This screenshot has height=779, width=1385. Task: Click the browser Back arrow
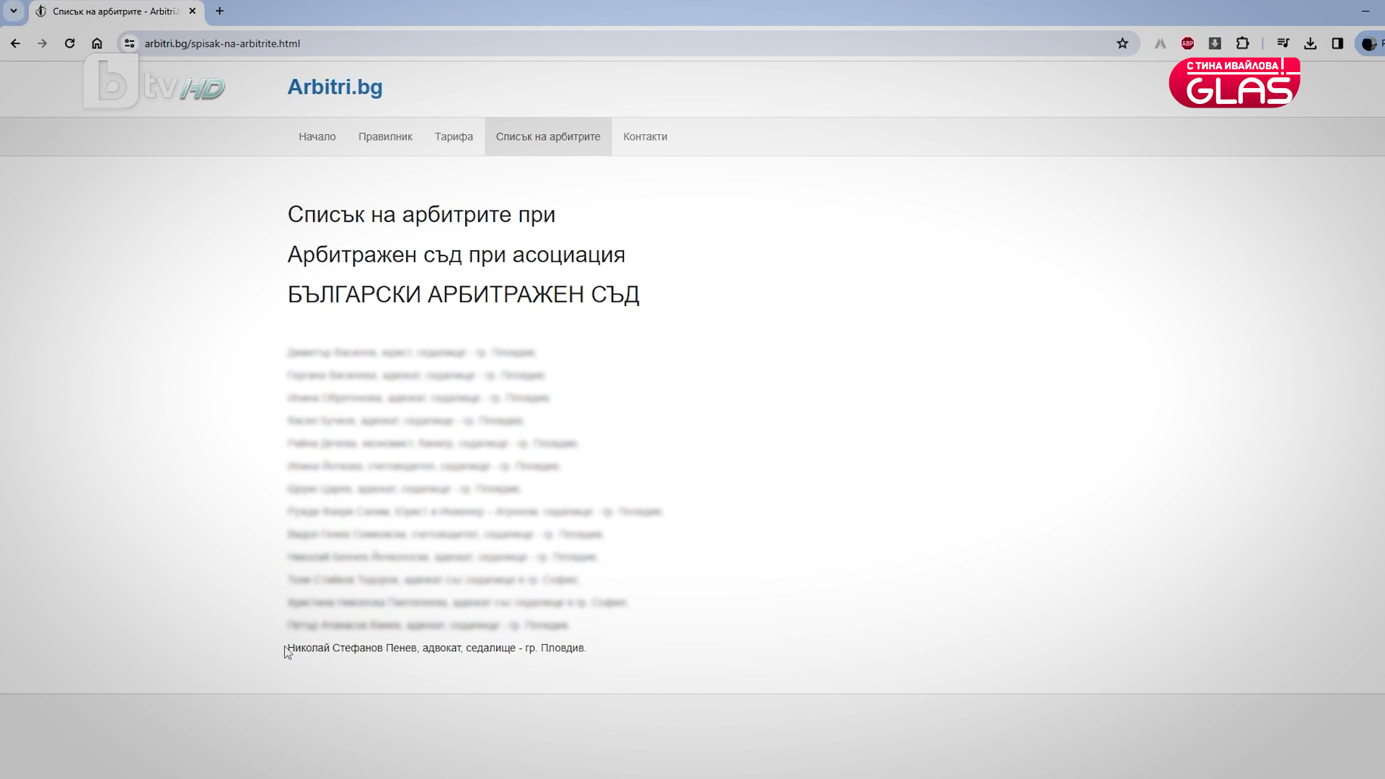(15, 43)
